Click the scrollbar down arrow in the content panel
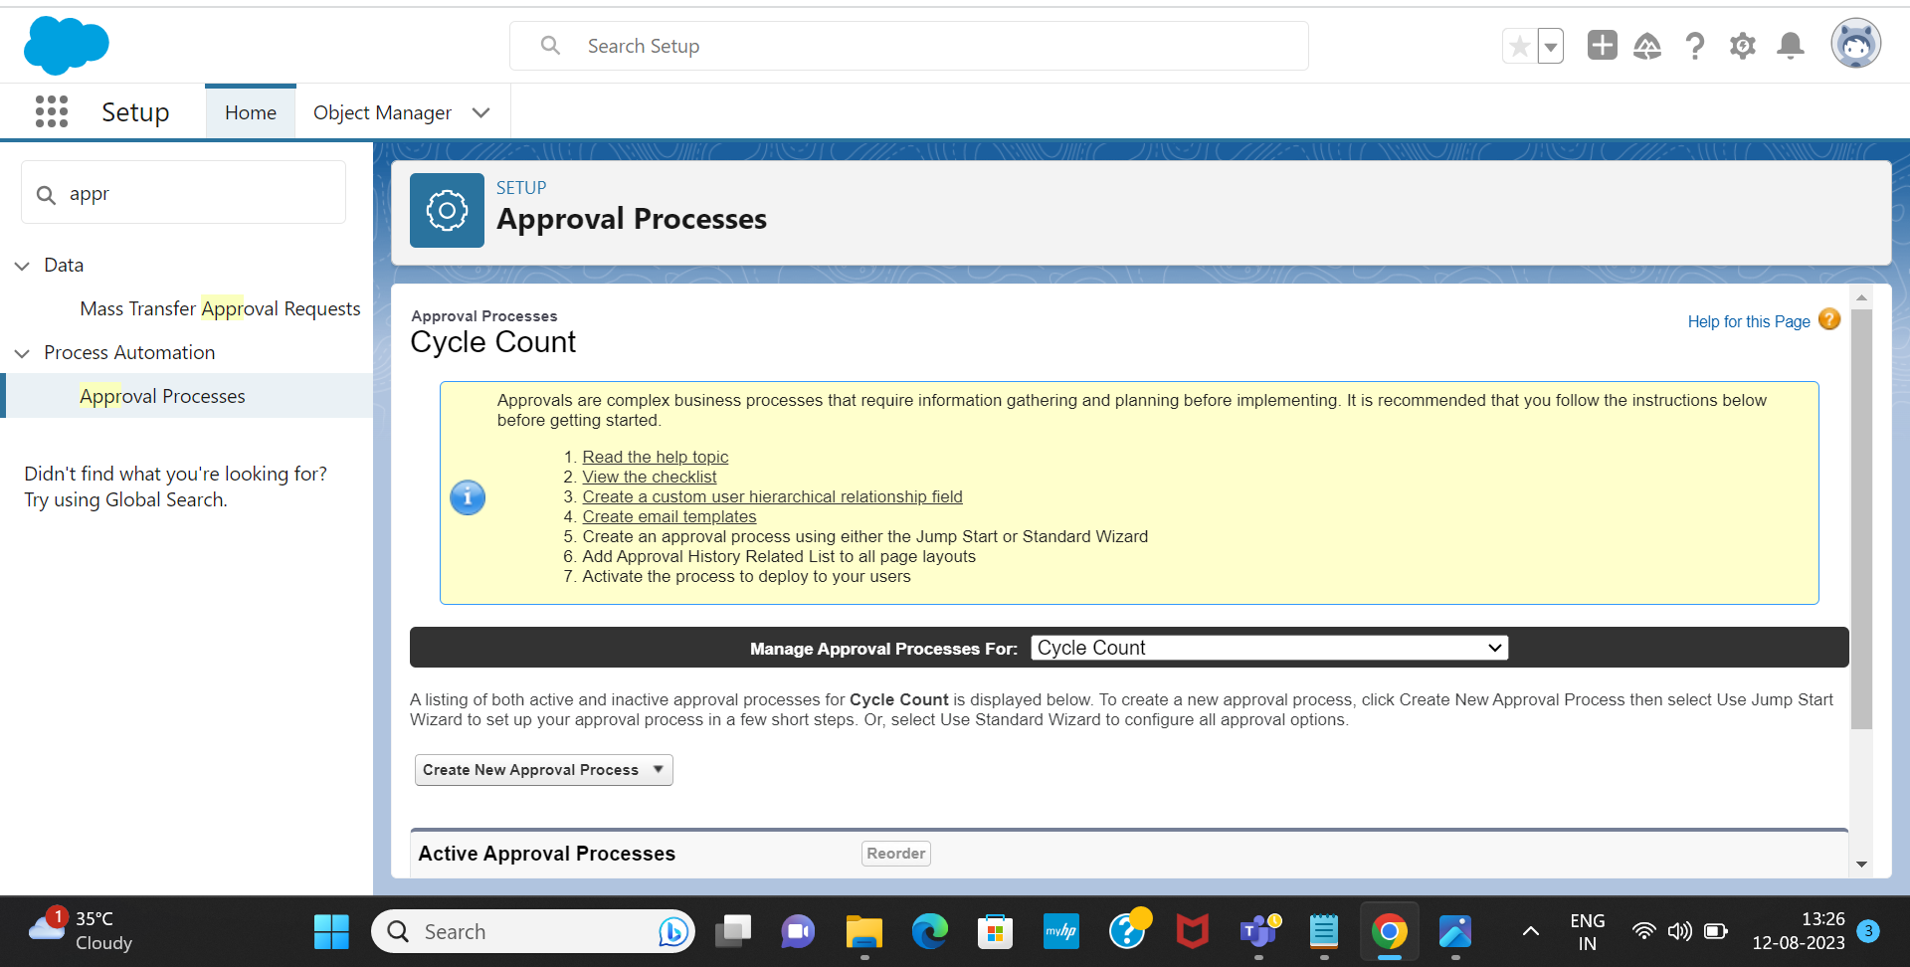 [x=1861, y=865]
